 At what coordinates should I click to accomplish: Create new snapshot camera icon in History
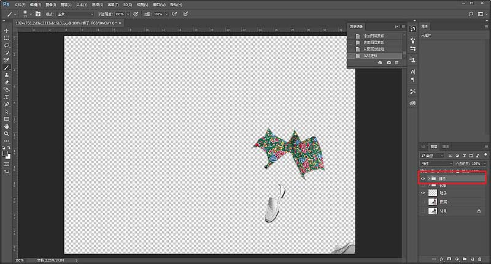point(389,62)
